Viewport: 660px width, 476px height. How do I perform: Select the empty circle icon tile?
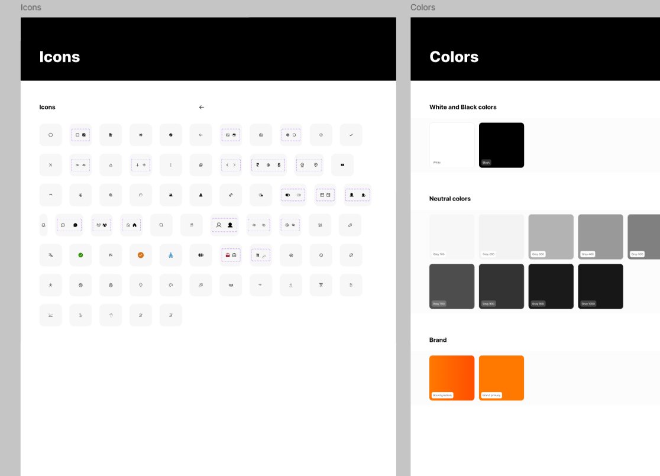pyautogui.click(x=50, y=135)
